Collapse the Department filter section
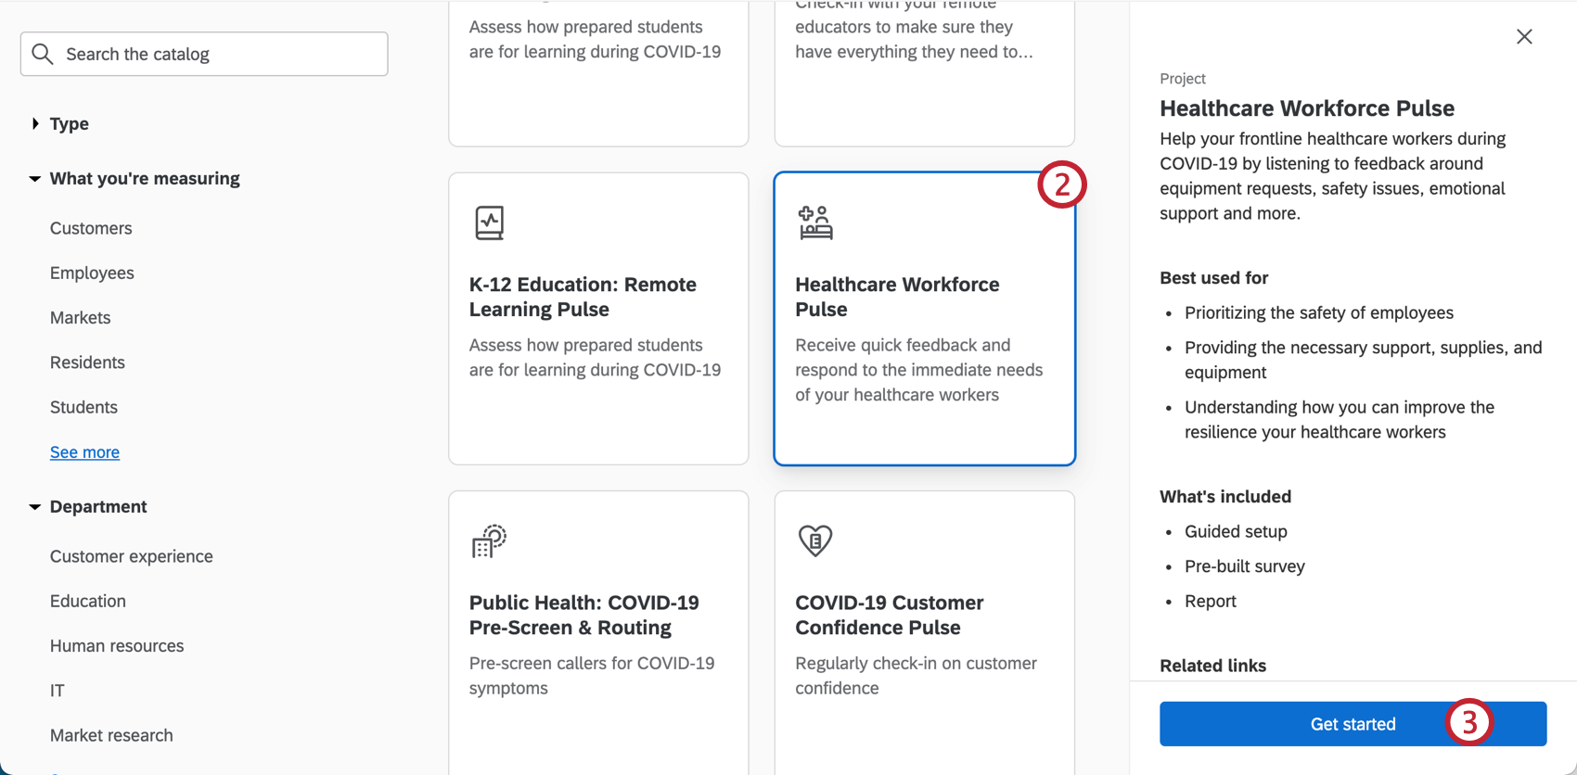Screen dimensions: 1577x775 tap(35, 507)
